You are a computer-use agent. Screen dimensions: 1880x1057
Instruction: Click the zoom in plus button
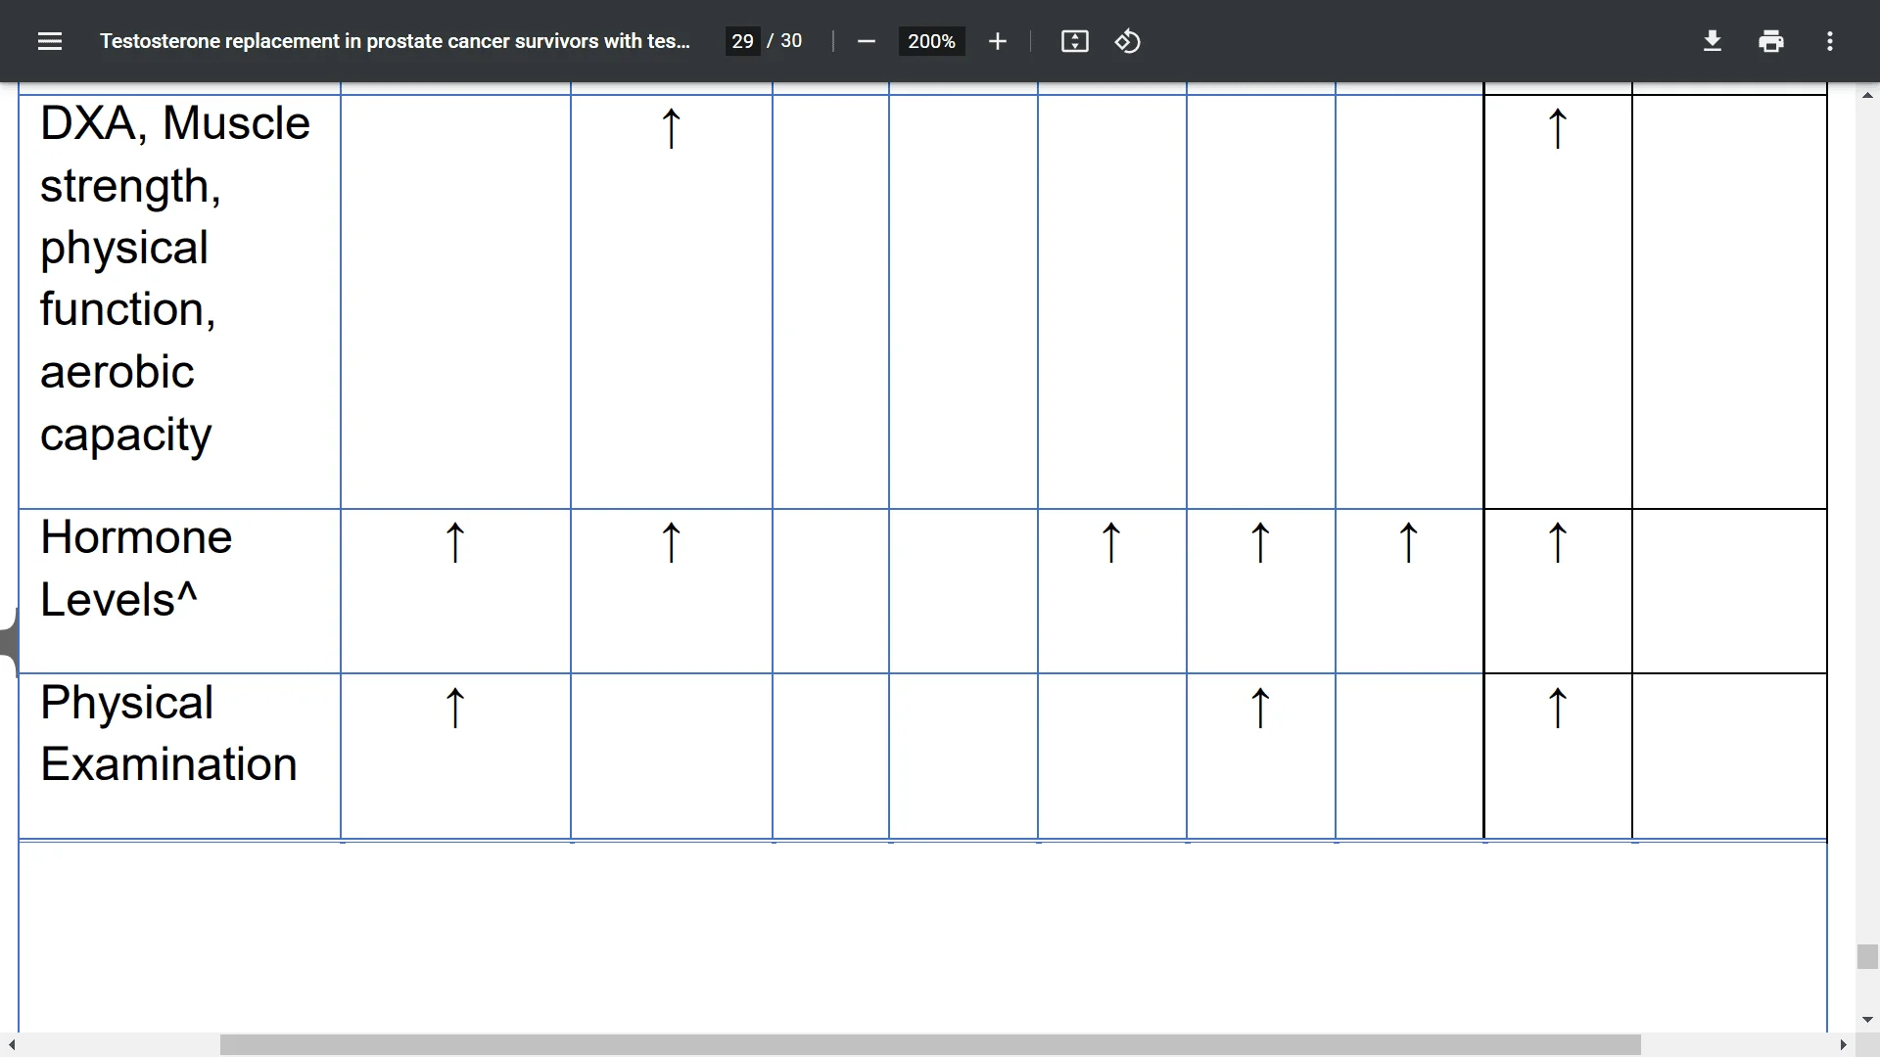click(997, 41)
